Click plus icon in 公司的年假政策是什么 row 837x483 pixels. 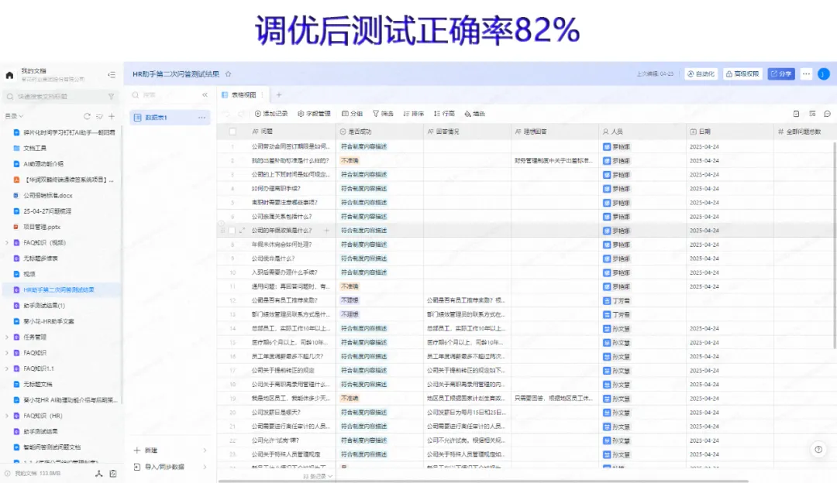point(327,231)
